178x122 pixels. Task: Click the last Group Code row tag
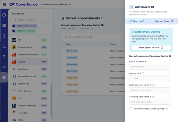[x=72, y=91]
